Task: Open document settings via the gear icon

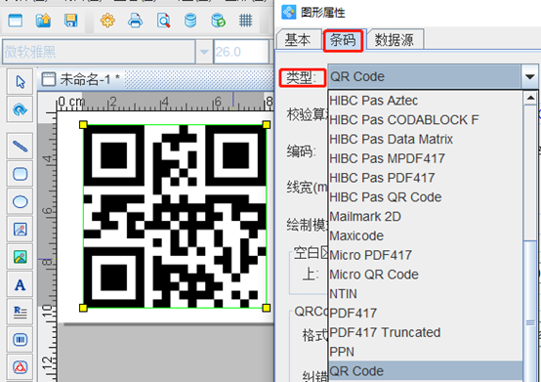Action: (x=107, y=21)
